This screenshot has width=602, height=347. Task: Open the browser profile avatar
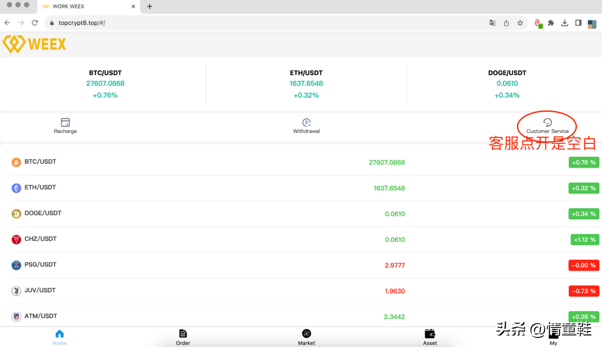(592, 23)
